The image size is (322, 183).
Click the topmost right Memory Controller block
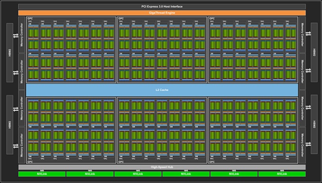click(x=302, y=35)
